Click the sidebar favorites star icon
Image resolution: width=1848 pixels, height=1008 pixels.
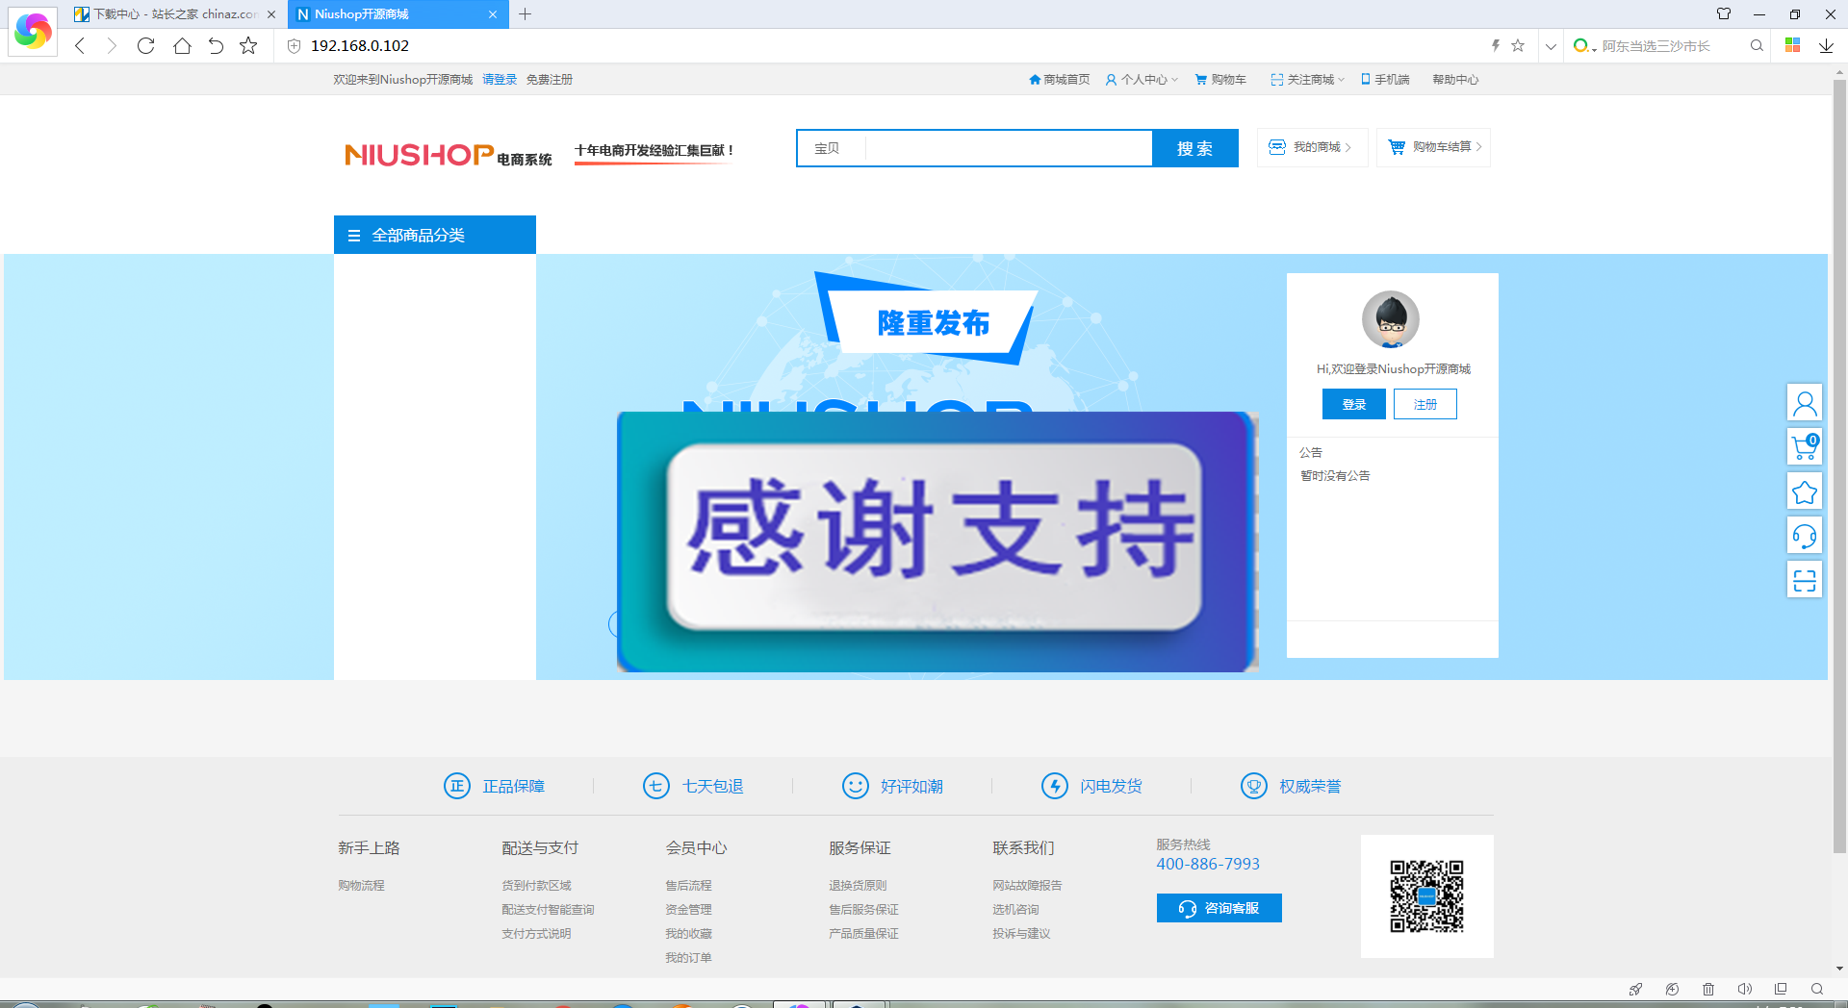[x=1805, y=491]
